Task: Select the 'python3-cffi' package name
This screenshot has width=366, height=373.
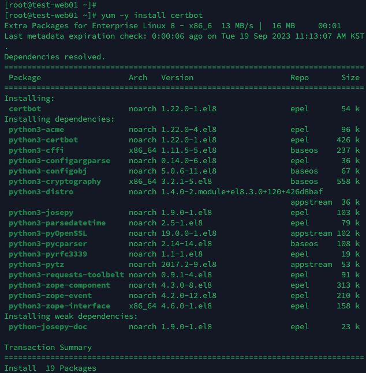Action: [36, 150]
